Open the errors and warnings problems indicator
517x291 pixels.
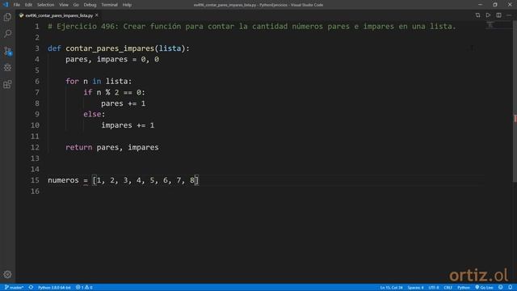[84, 288]
